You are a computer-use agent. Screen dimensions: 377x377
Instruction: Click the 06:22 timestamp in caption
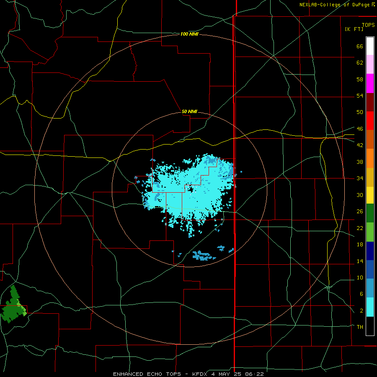tap(254, 374)
